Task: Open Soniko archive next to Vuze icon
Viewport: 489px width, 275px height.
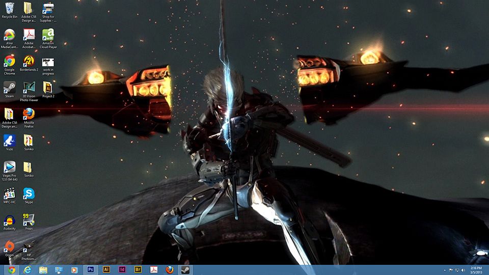Action: pos(29,143)
